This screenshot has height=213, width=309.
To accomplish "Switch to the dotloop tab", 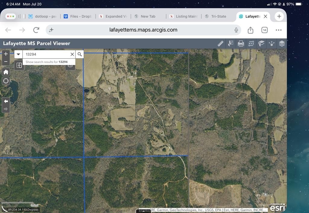I will point(43,16).
